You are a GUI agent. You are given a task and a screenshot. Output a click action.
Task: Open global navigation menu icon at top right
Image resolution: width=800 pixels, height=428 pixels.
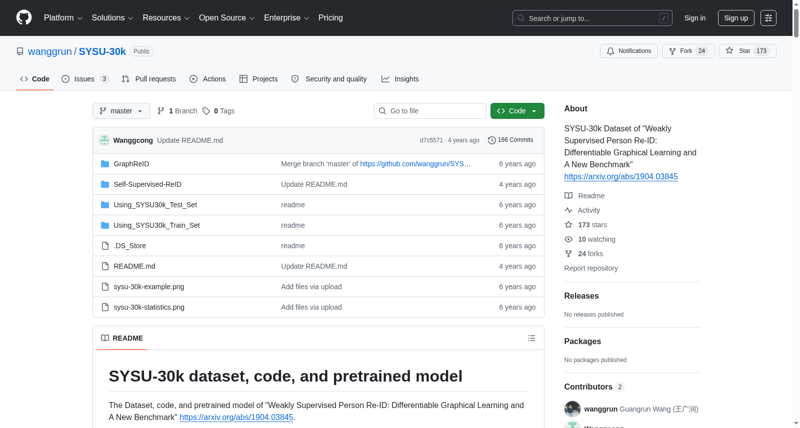click(x=768, y=18)
